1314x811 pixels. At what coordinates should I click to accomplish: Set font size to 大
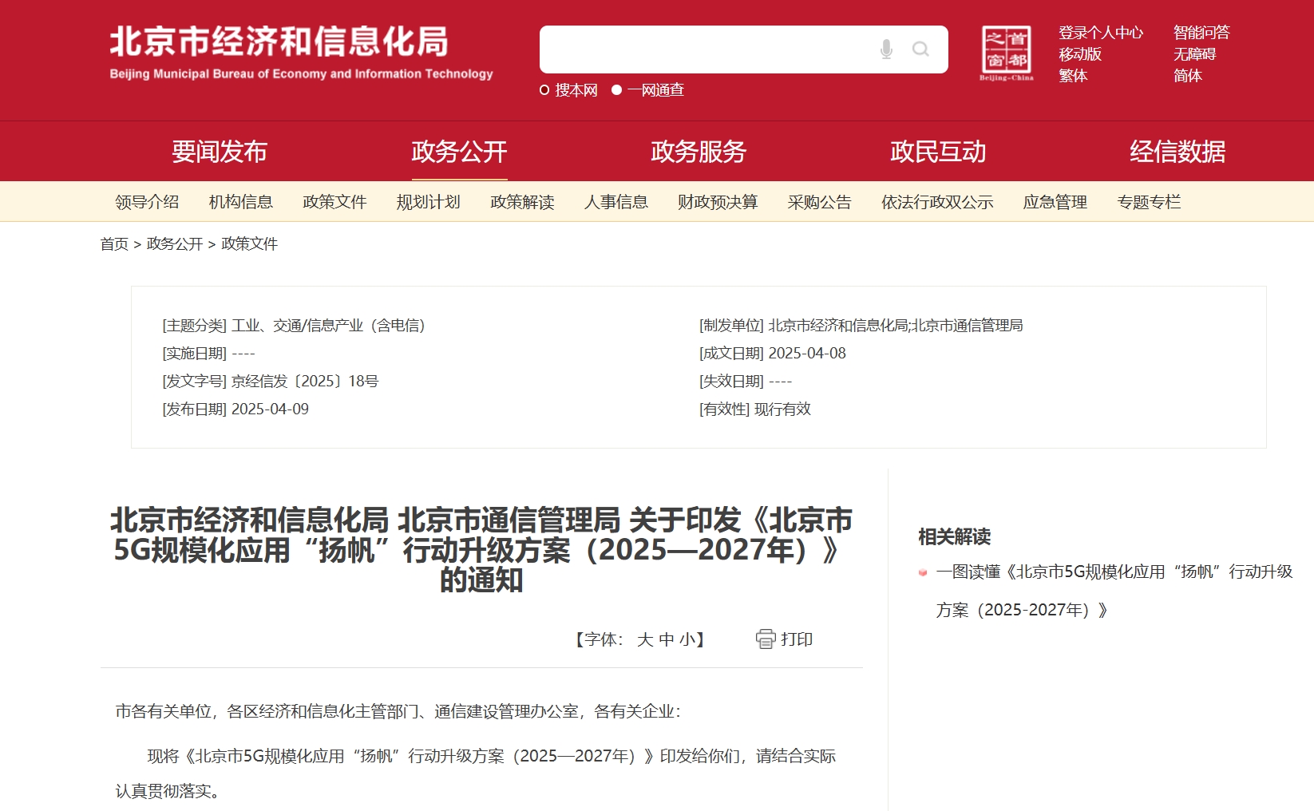point(645,639)
